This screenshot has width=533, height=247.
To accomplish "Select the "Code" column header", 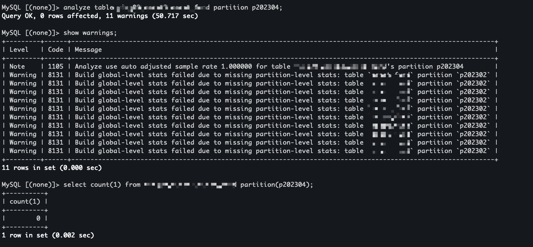I will (55, 49).
